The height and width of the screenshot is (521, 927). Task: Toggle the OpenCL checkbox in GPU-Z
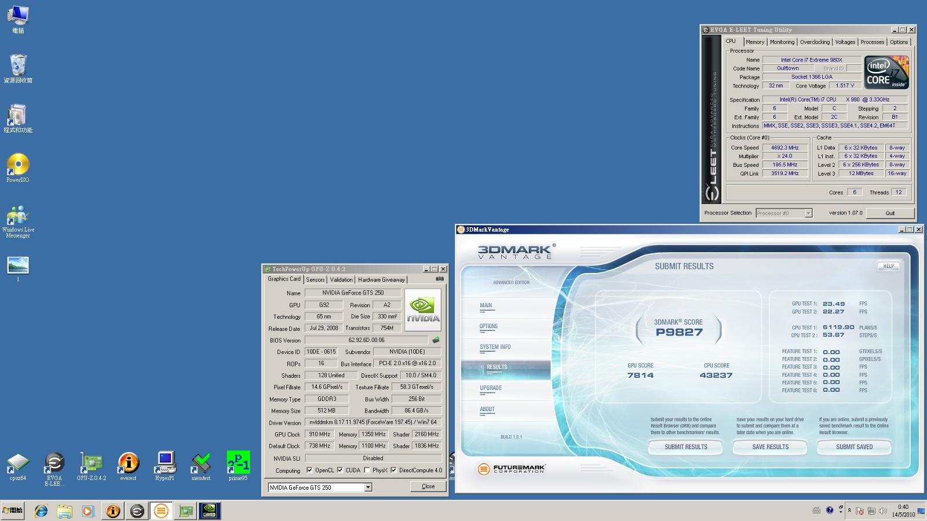(309, 470)
